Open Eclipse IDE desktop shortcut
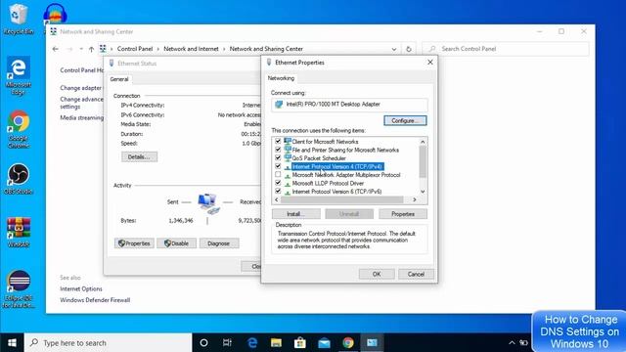The height and width of the screenshot is (352, 626). coord(18,288)
